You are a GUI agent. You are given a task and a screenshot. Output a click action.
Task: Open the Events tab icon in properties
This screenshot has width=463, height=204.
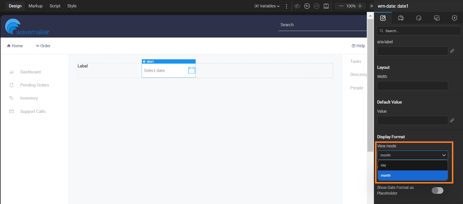point(419,18)
